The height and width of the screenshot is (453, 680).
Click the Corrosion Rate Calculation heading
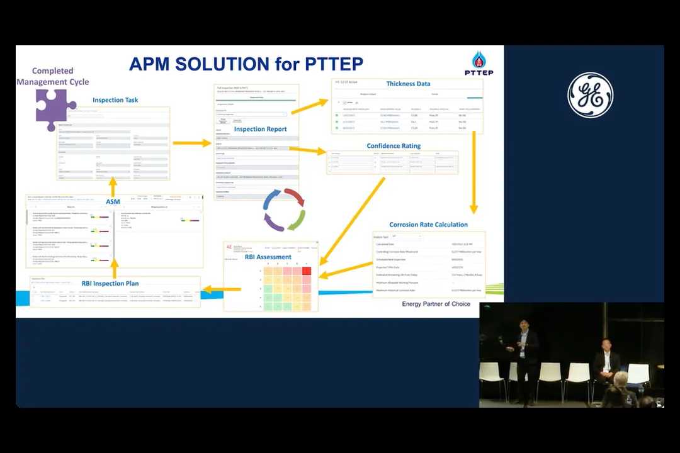pos(429,225)
